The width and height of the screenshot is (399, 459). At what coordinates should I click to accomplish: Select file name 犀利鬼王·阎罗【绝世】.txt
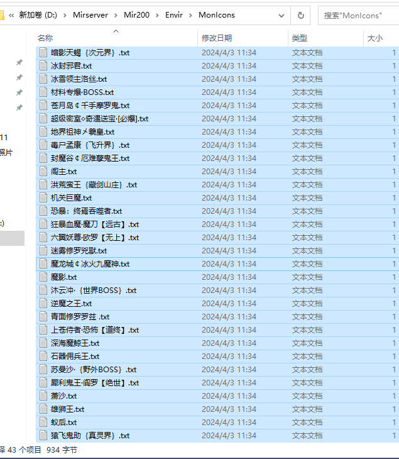click(x=95, y=382)
